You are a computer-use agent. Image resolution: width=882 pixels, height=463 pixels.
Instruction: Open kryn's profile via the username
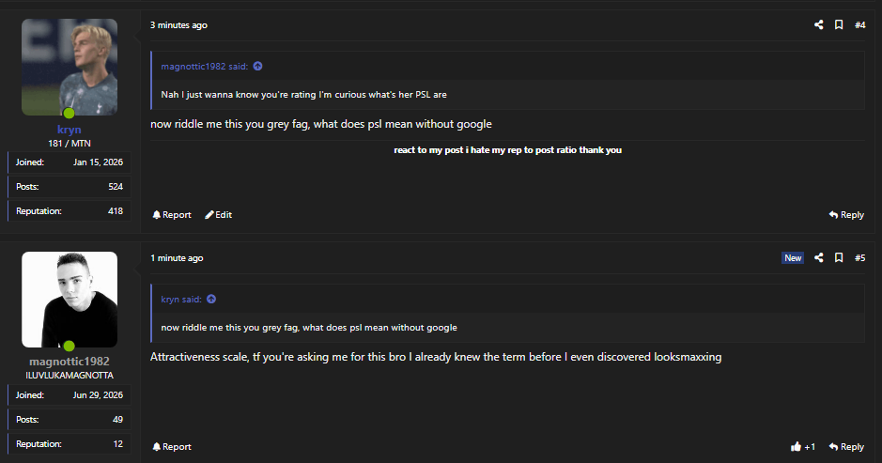click(x=70, y=130)
